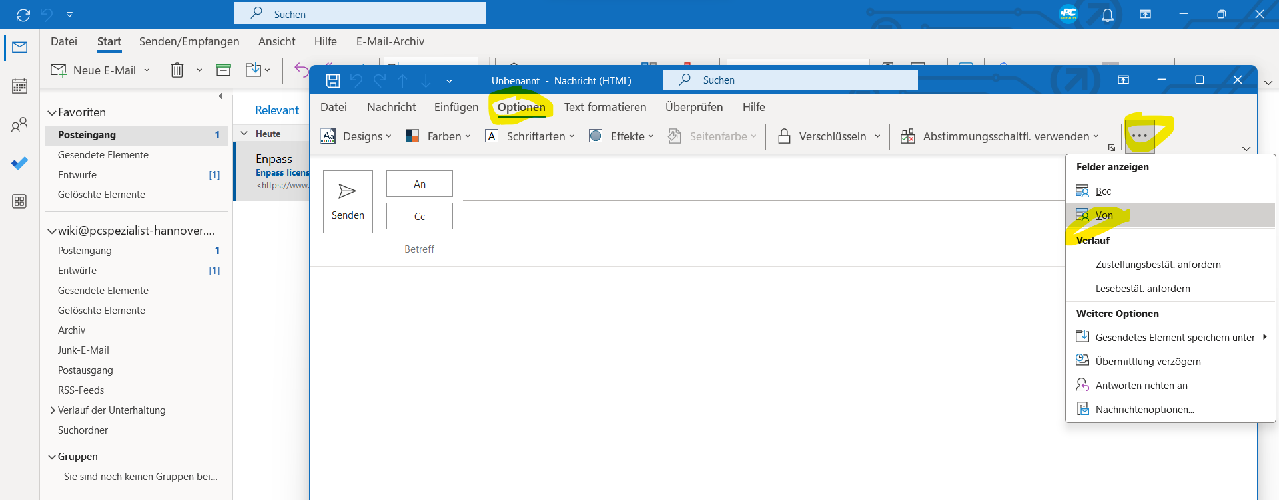Open the People contacts icon
This screenshot has height=500, width=1279.
click(19, 124)
